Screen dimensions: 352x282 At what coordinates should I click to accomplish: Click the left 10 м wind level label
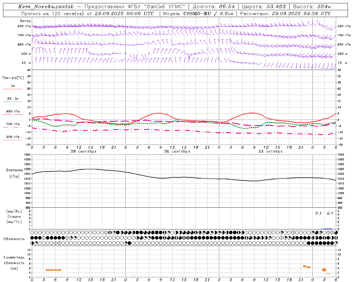[26, 63]
